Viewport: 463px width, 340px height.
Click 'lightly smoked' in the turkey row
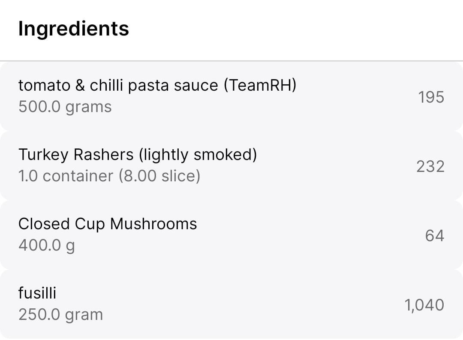198,155
